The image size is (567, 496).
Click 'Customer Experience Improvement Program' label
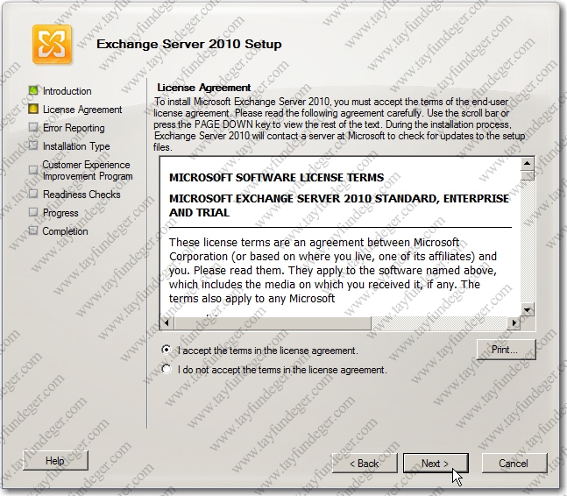tap(88, 170)
